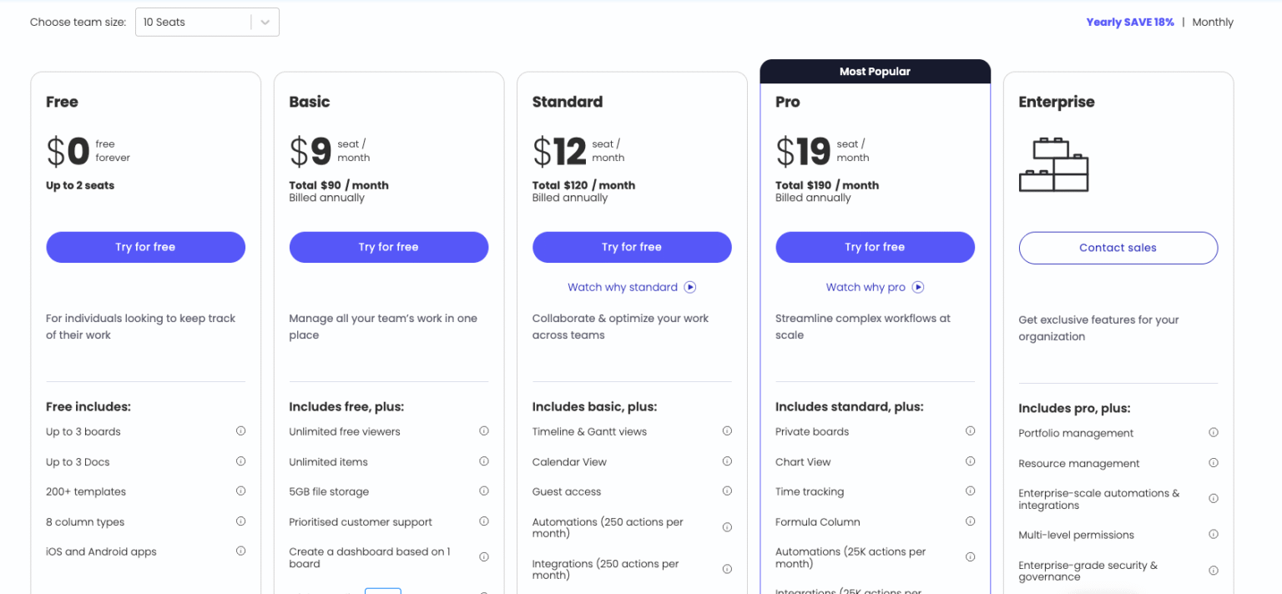Viewport: 1282px width, 594px height.
Task: Click info icon beside Unlimited free viewers
Action: (x=483, y=431)
